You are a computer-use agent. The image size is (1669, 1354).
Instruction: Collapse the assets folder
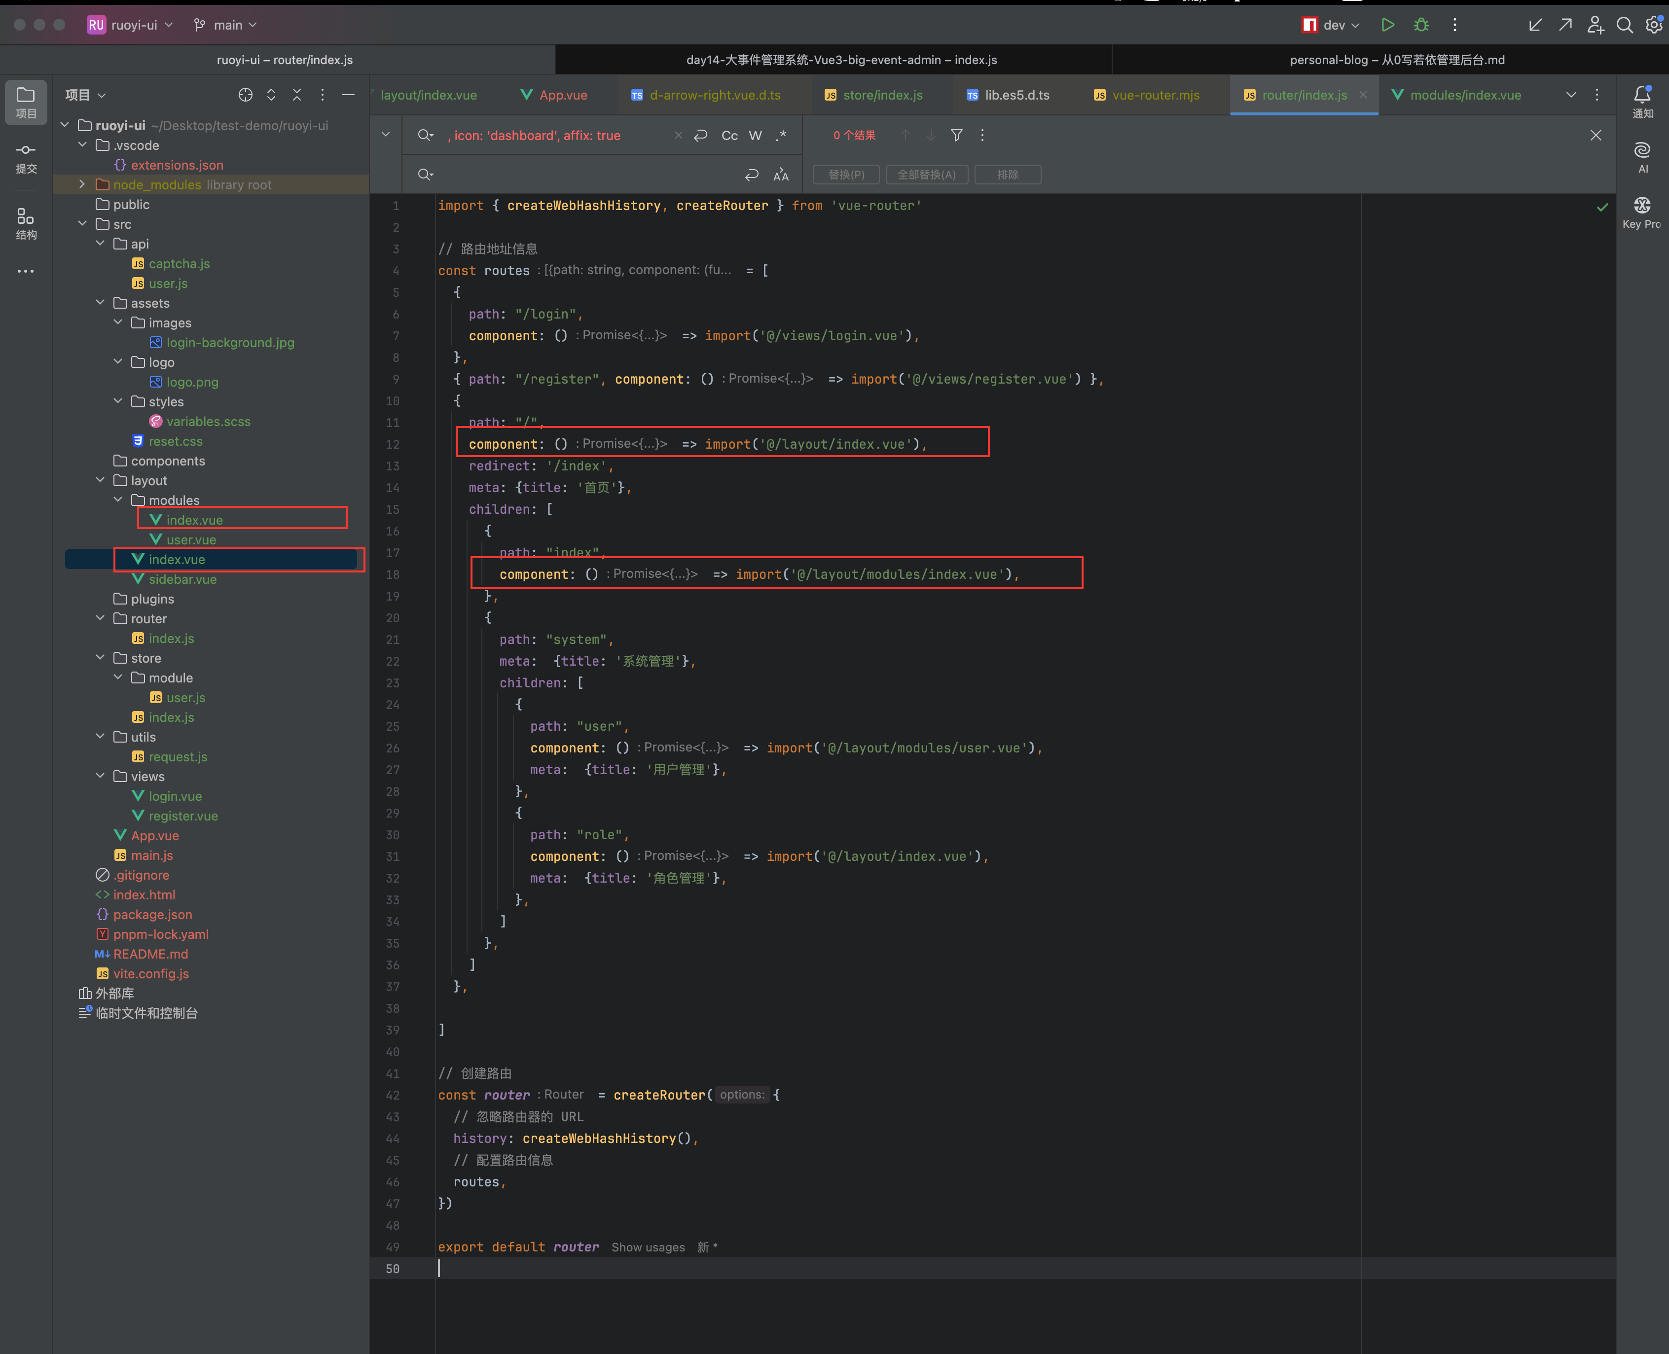(x=100, y=303)
